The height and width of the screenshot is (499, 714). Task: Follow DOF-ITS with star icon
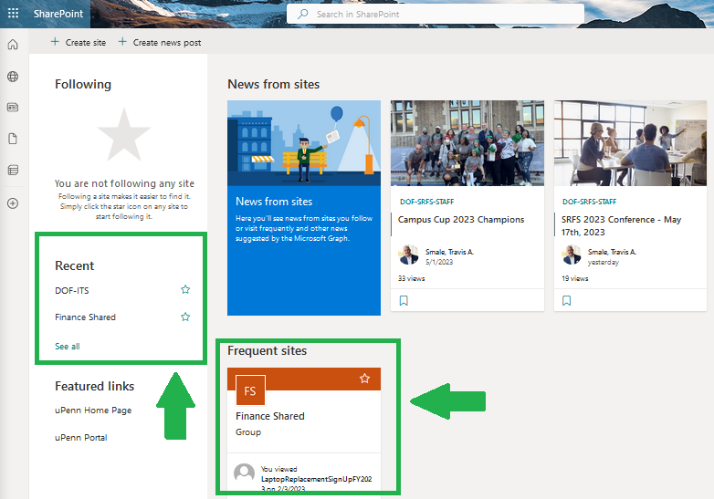[185, 289]
